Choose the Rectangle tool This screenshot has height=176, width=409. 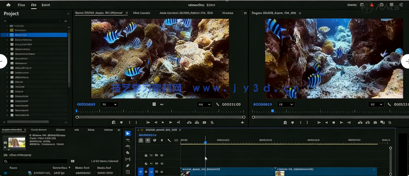pos(128,172)
